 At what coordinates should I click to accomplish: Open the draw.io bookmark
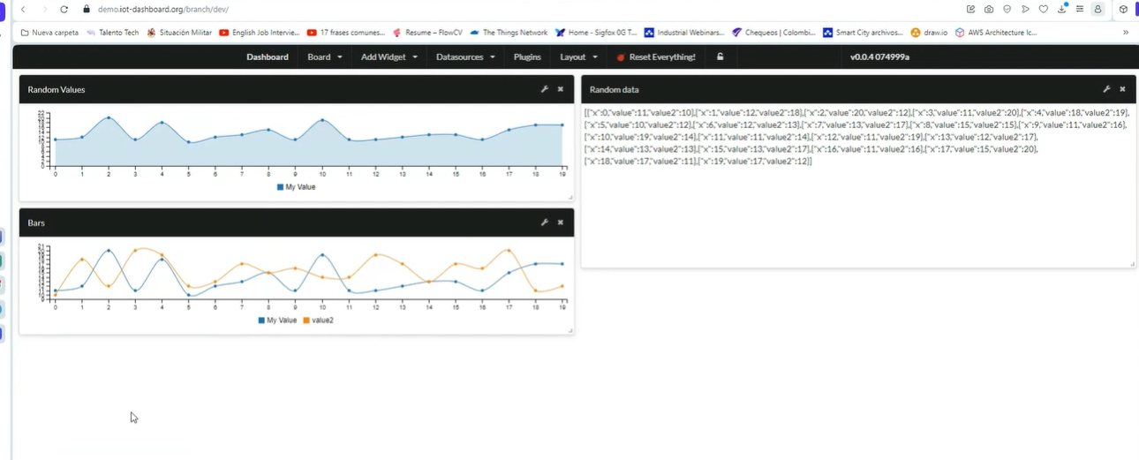pos(929,33)
